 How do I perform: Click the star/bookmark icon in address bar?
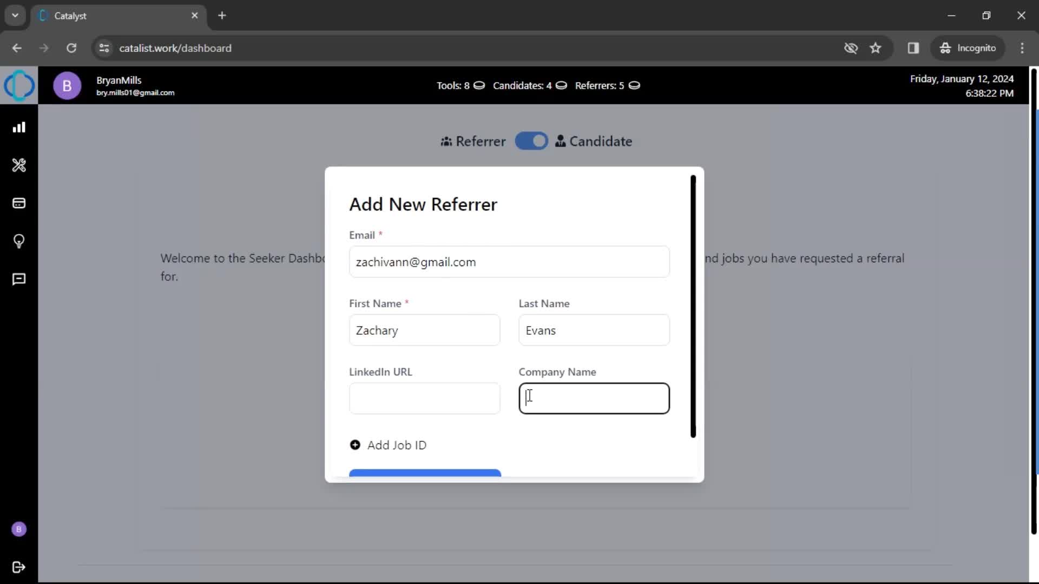click(x=875, y=48)
